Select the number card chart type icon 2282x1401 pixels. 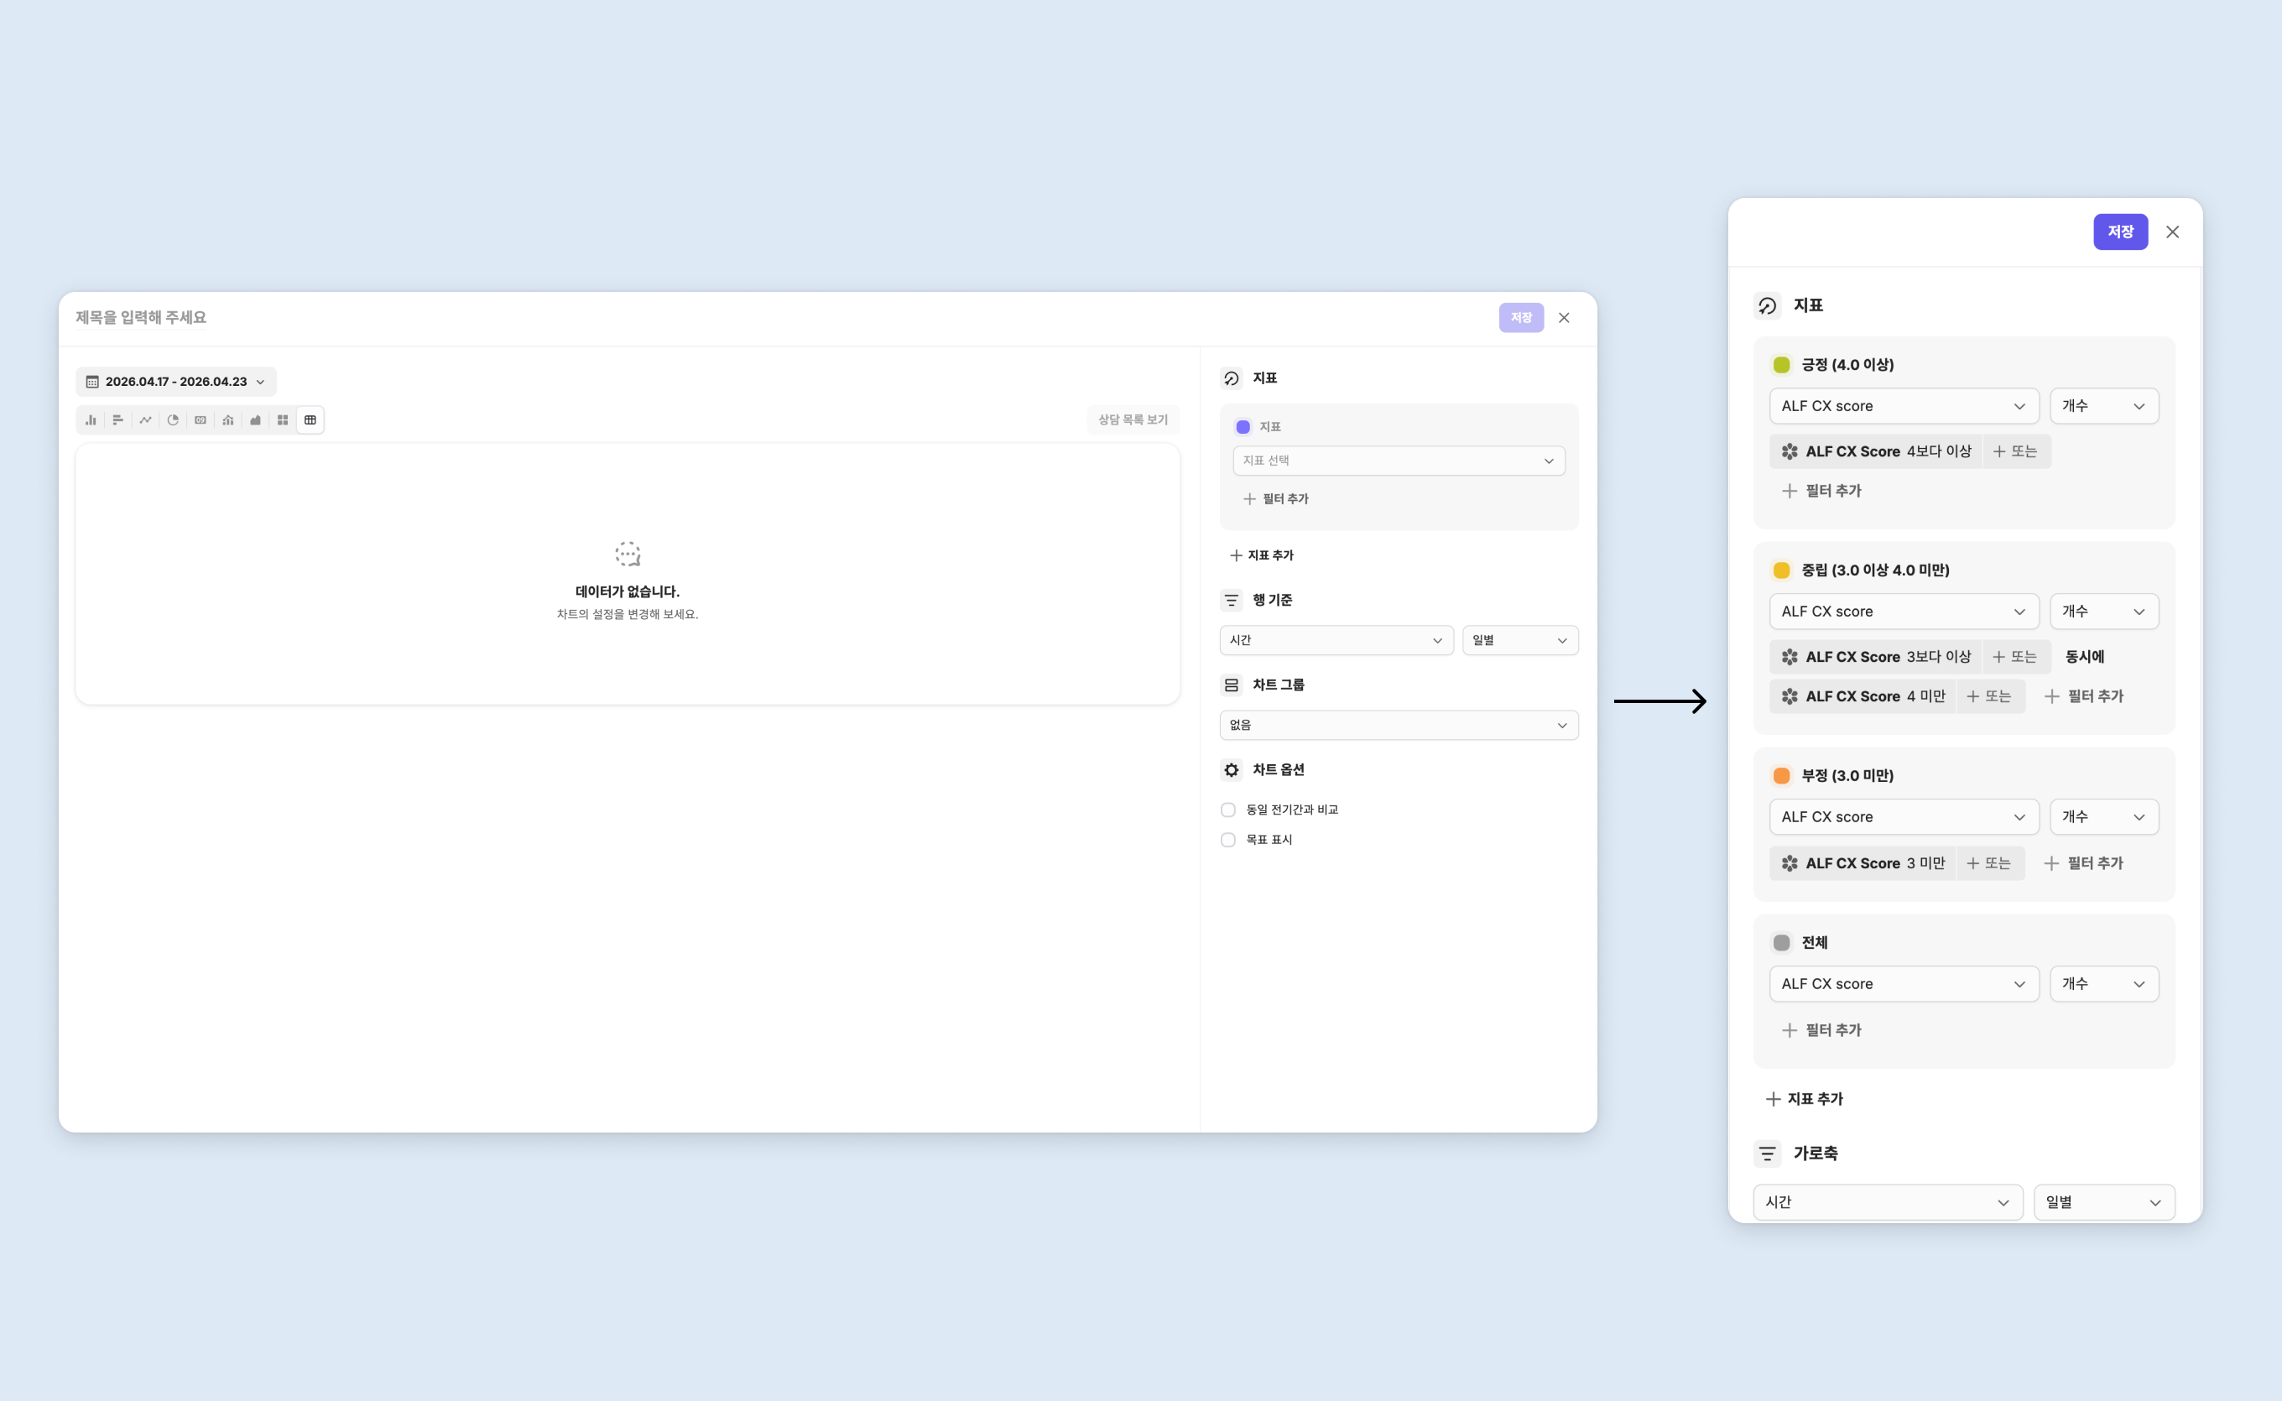coord(201,419)
